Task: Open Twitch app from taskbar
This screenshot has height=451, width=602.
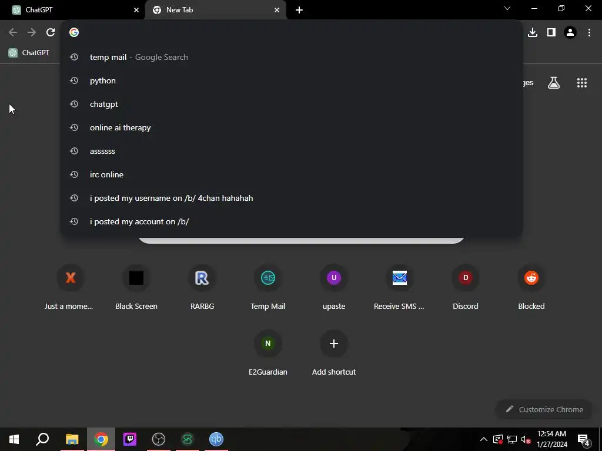Action: [x=130, y=439]
